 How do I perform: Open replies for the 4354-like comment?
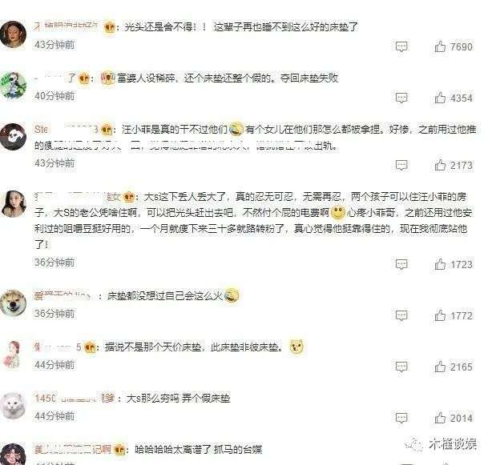[x=401, y=98]
